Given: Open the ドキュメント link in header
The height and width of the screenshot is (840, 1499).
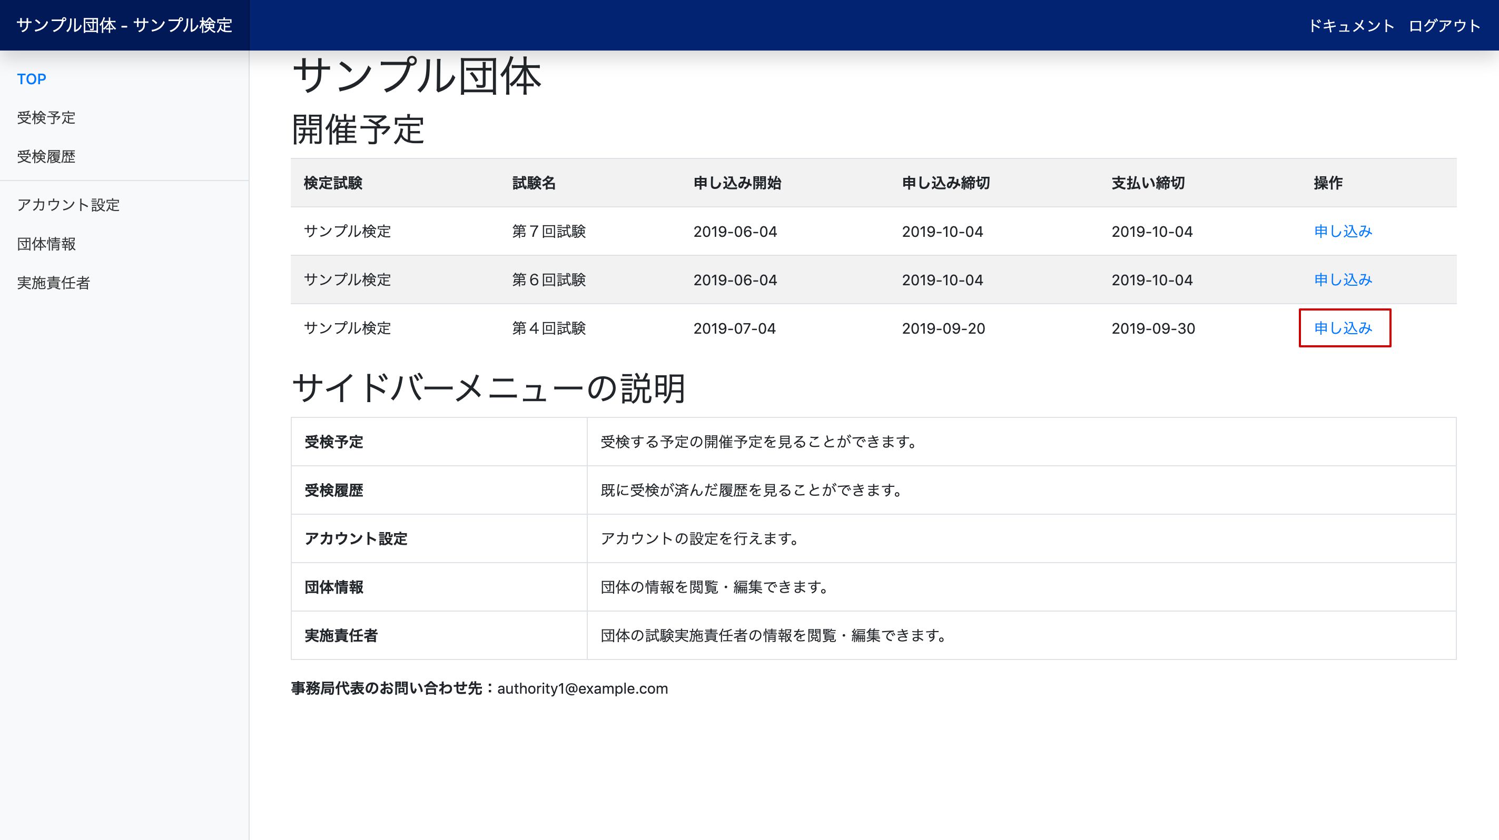Looking at the screenshot, I should tap(1351, 26).
